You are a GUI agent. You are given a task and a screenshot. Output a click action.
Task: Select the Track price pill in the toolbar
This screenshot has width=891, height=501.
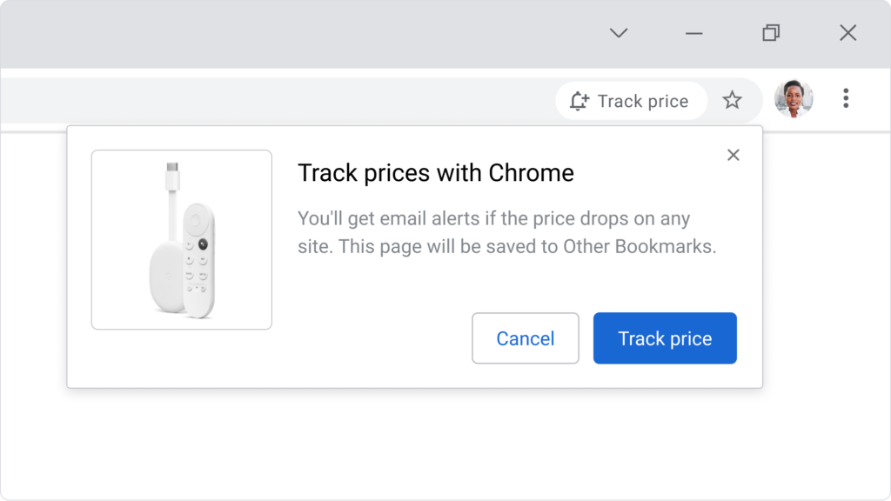631,100
